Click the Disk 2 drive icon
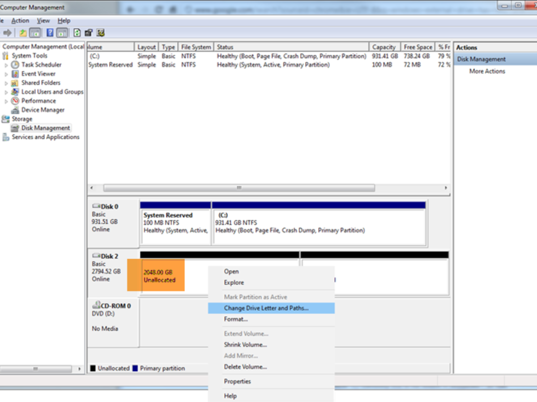Viewport: 537px width, 402px height. click(96, 256)
